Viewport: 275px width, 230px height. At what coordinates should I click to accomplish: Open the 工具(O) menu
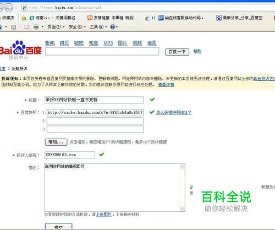coord(98,27)
